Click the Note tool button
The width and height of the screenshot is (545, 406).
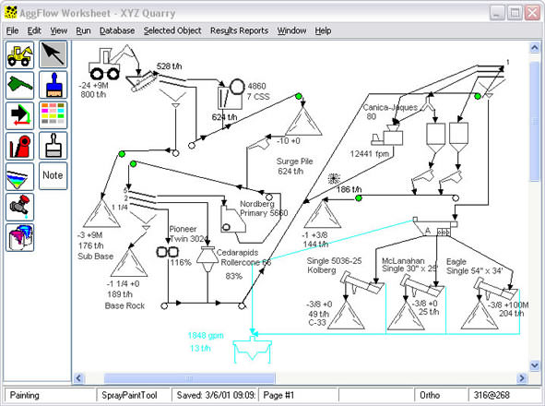tap(53, 175)
